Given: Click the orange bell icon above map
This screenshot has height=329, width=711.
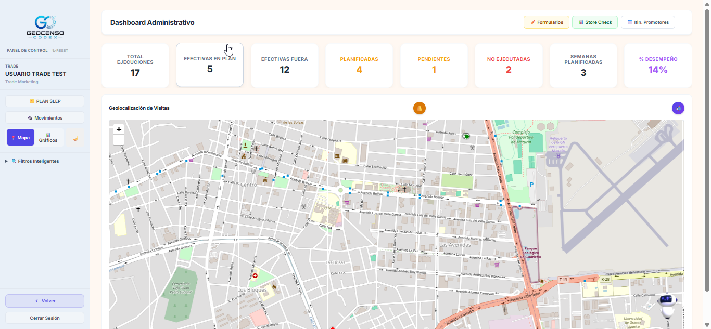Looking at the screenshot, I should (420, 108).
